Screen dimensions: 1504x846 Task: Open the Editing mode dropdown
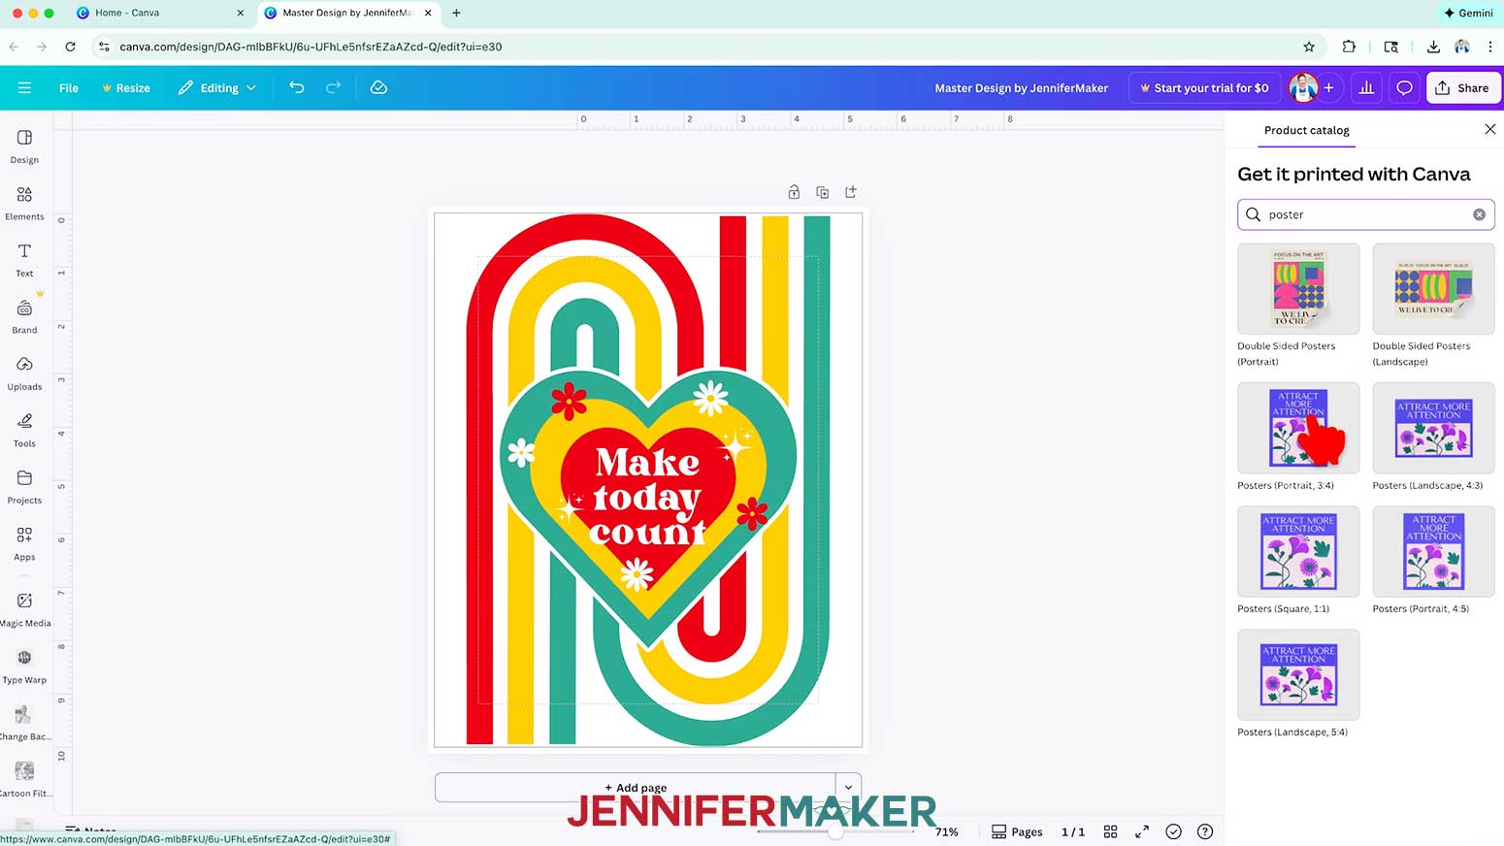[218, 87]
